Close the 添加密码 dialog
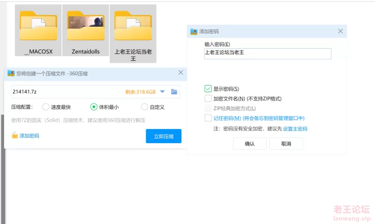The height and width of the screenshot is (224, 375). pyautogui.click(x=340, y=31)
